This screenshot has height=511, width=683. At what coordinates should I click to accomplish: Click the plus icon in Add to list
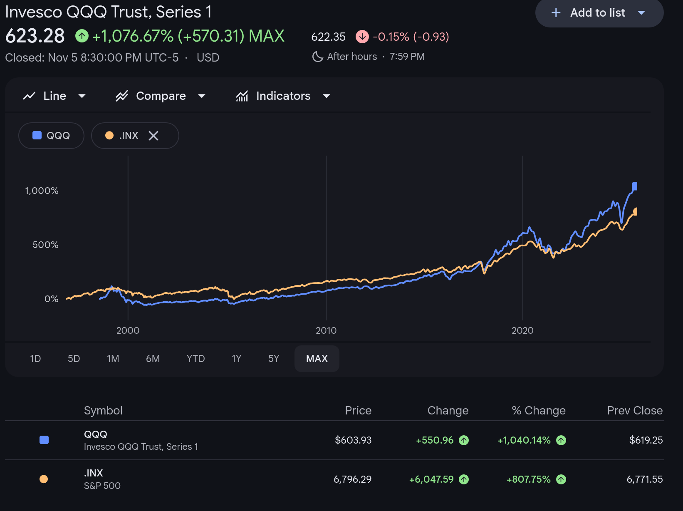[x=556, y=13]
